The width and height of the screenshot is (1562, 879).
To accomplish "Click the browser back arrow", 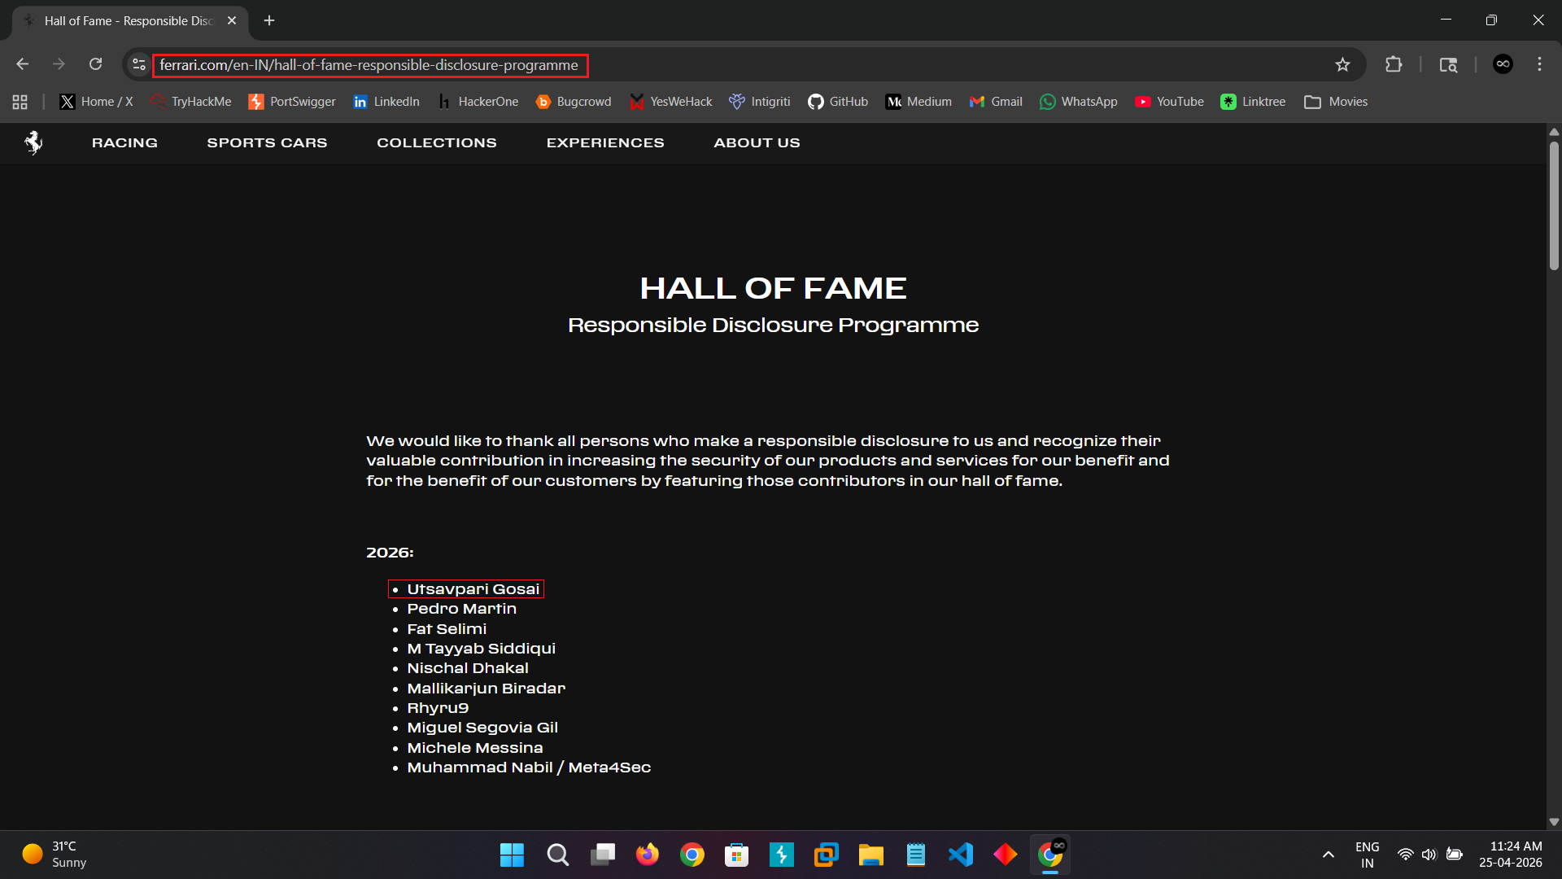I will click(23, 64).
